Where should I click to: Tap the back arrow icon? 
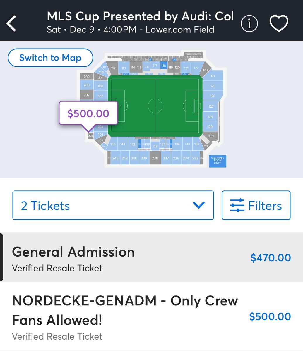[12, 24]
